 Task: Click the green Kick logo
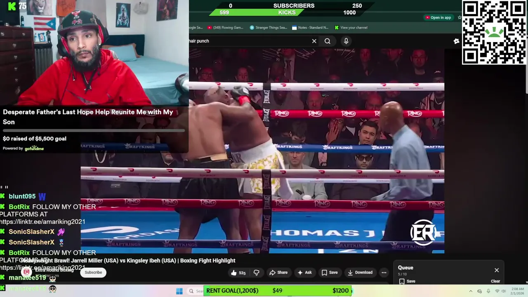12,6
